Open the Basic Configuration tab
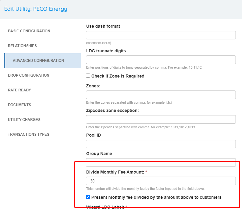The height and width of the screenshot is (212, 242). click(29, 31)
